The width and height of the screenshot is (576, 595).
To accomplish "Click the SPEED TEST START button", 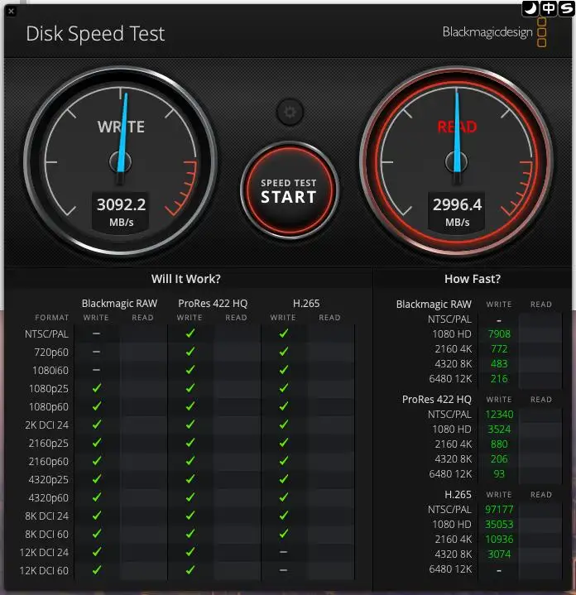I will click(x=289, y=191).
